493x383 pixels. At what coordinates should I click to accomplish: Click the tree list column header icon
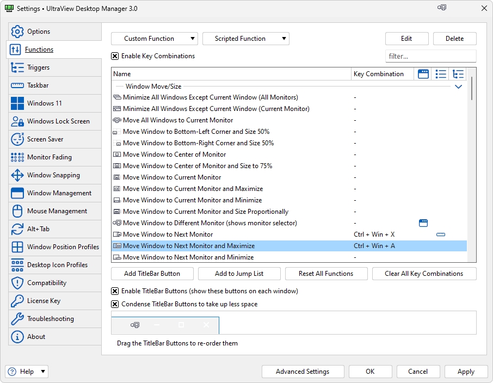click(x=458, y=74)
